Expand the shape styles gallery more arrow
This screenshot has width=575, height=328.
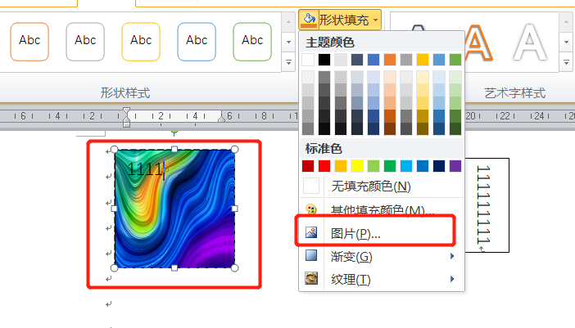pyautogui.click(x=287, y=63)
